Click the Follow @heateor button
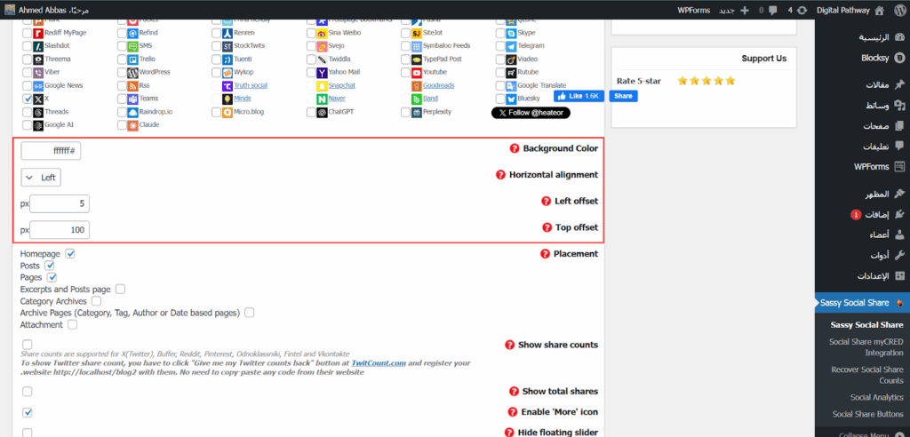Image resolution: width=910 pixels, height=437 pixels. coord(531,113)
